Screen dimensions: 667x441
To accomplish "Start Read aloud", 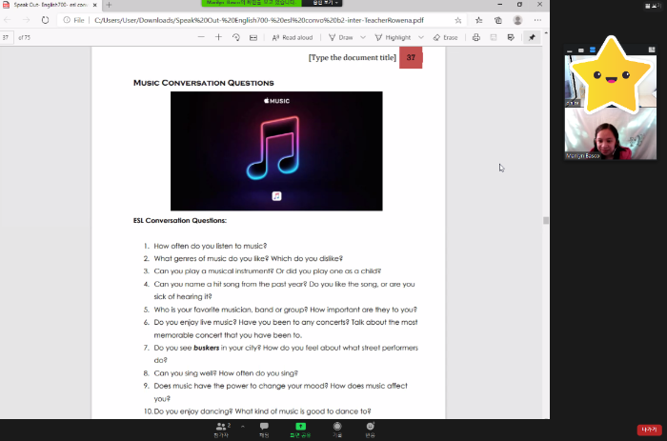I will tap(293, 37).
